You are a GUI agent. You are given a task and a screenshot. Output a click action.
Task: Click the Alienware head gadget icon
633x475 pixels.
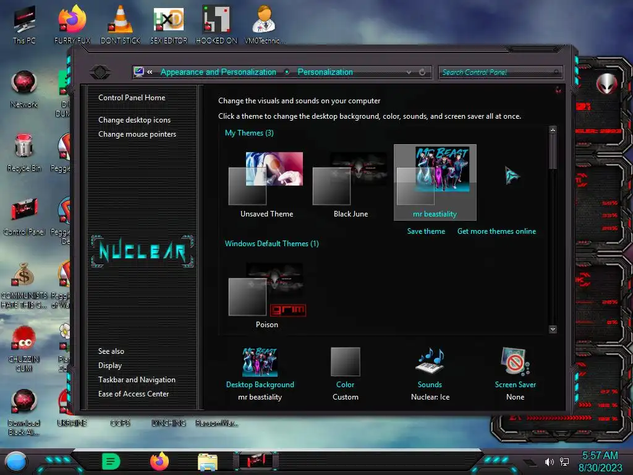pyautogui.click(x=606, y=83)
